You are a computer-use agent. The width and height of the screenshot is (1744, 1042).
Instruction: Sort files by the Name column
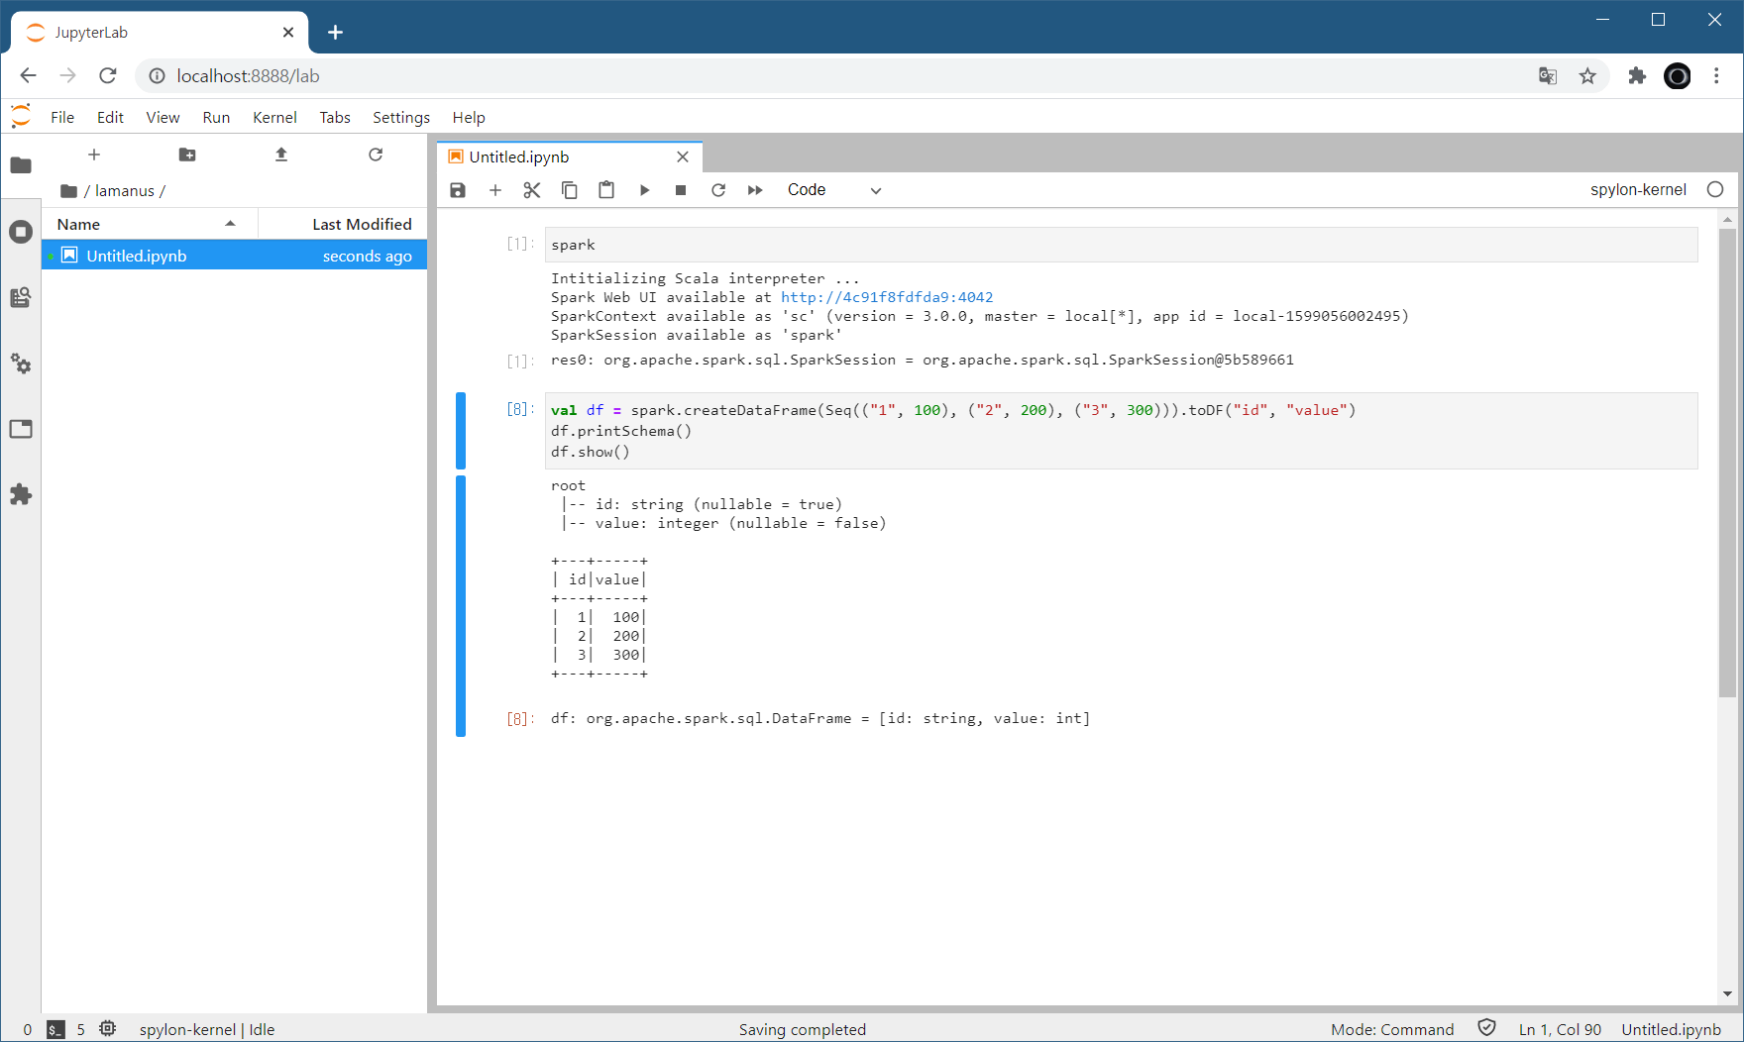pos(149,224)
